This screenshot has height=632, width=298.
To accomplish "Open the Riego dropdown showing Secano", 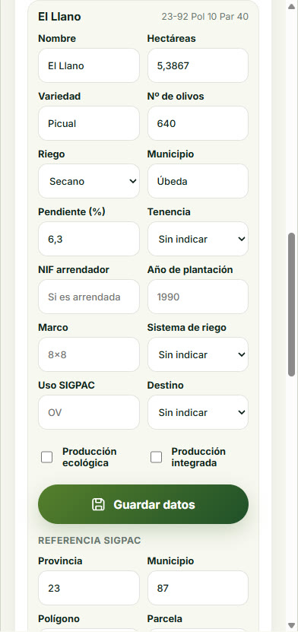I will click(x=89, y=181).
